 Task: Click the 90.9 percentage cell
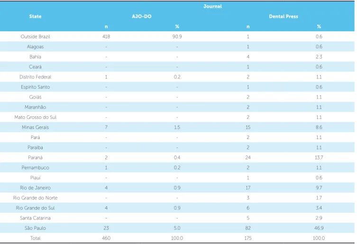point(177,36)
